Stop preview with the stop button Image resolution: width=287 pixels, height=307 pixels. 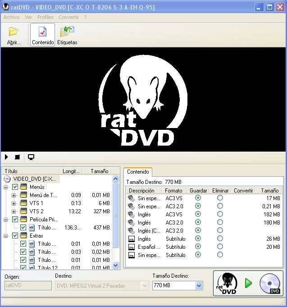tap(18, 157)
